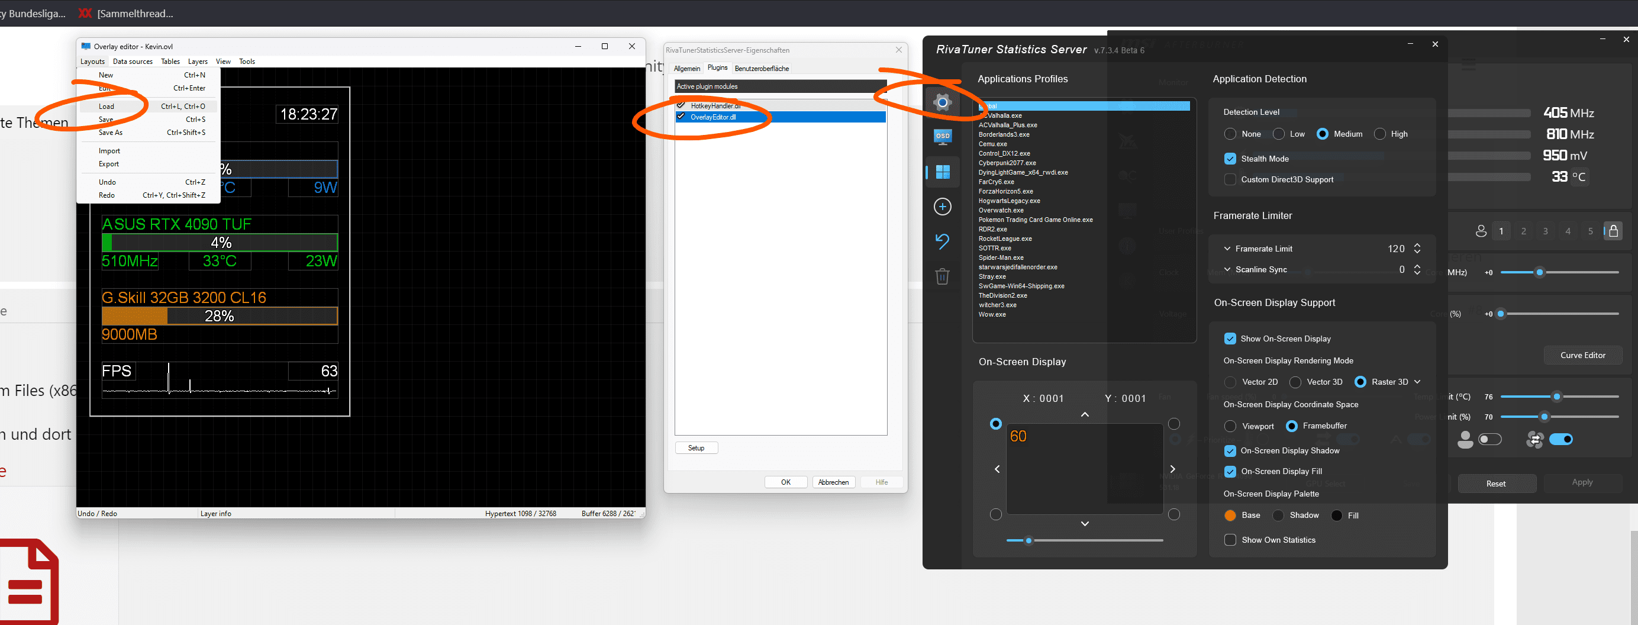The image size is (1638, 625).
Task: Click the add profile plus icon
Action: point(942,207)
